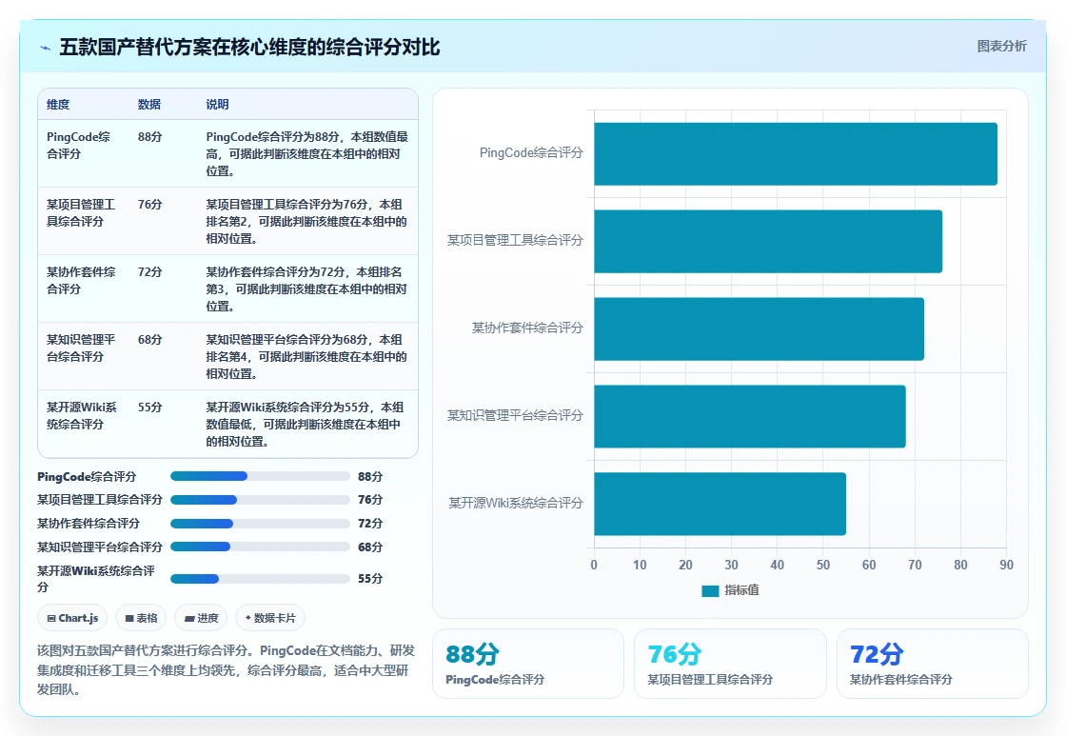
Task: Open the 88分 PingCode data card
Action: [x=528, y=664]
